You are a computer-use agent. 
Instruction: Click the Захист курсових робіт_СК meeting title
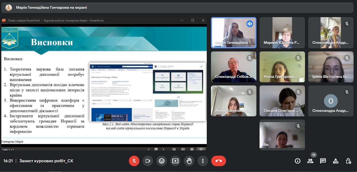(46, 161)
